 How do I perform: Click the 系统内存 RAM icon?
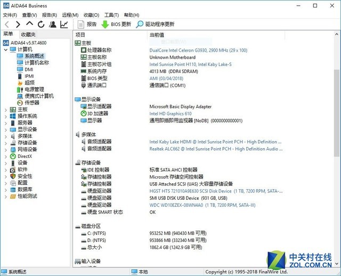coord(84,71)
